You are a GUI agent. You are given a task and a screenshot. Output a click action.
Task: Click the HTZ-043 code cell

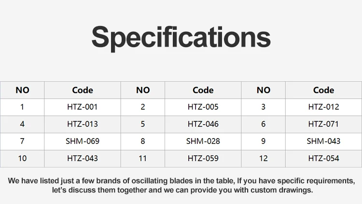[x=83, y=158]
